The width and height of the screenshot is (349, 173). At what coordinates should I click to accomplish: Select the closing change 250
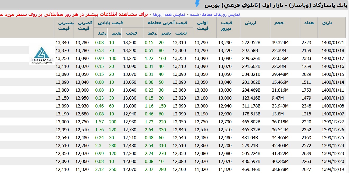[113, 169]
